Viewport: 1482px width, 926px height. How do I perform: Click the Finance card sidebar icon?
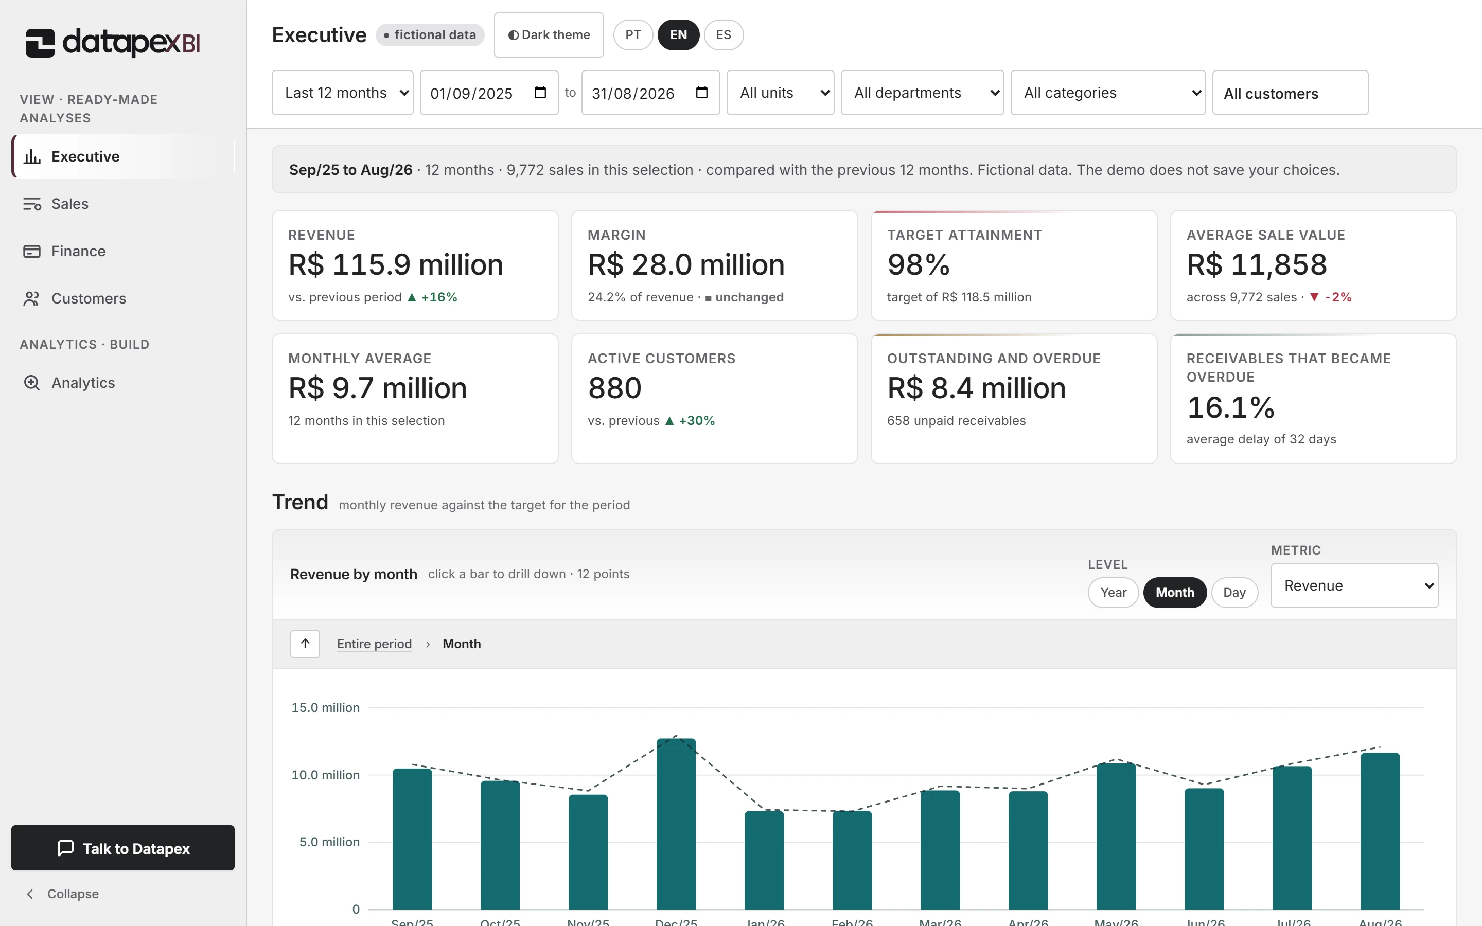pyautogui.click(x=32, y=251)
